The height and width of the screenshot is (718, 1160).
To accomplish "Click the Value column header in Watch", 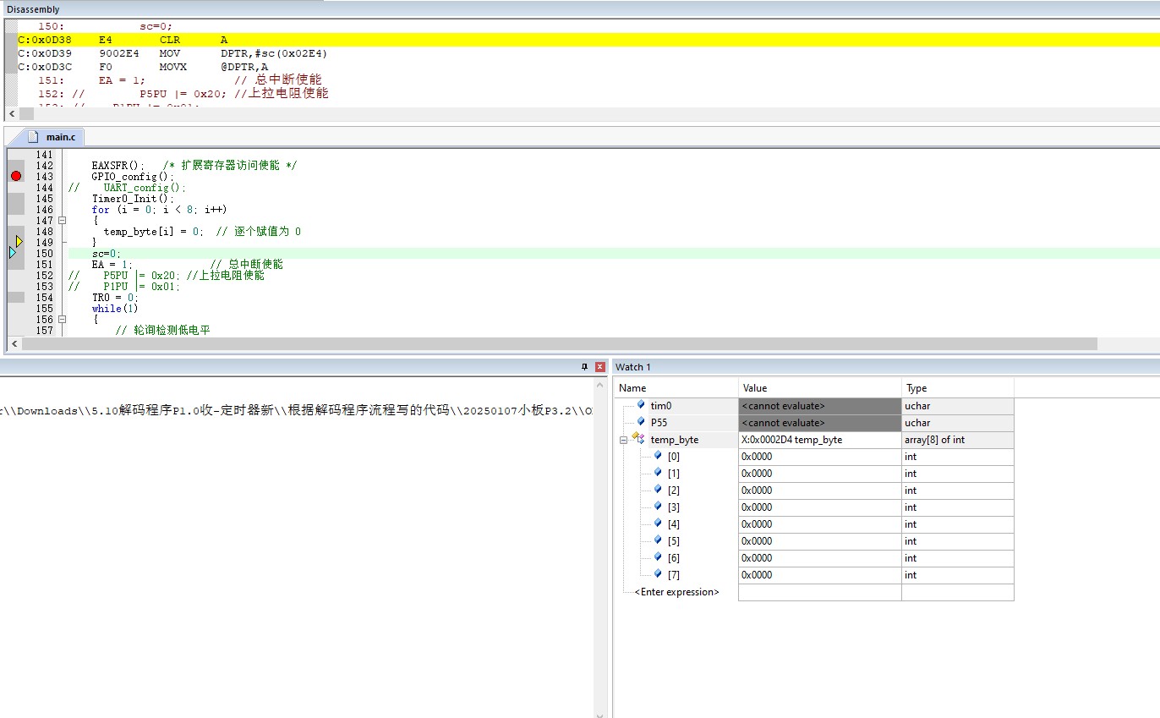I will (820, 388).
